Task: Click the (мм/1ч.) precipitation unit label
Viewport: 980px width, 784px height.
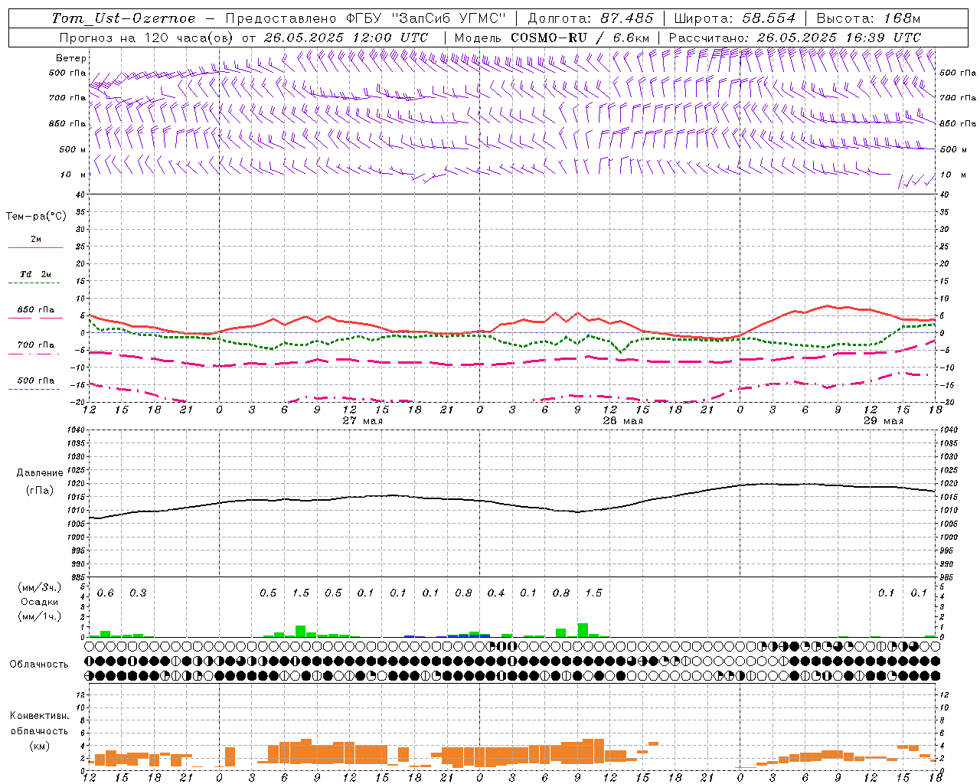Action: [x=39, y=616]
